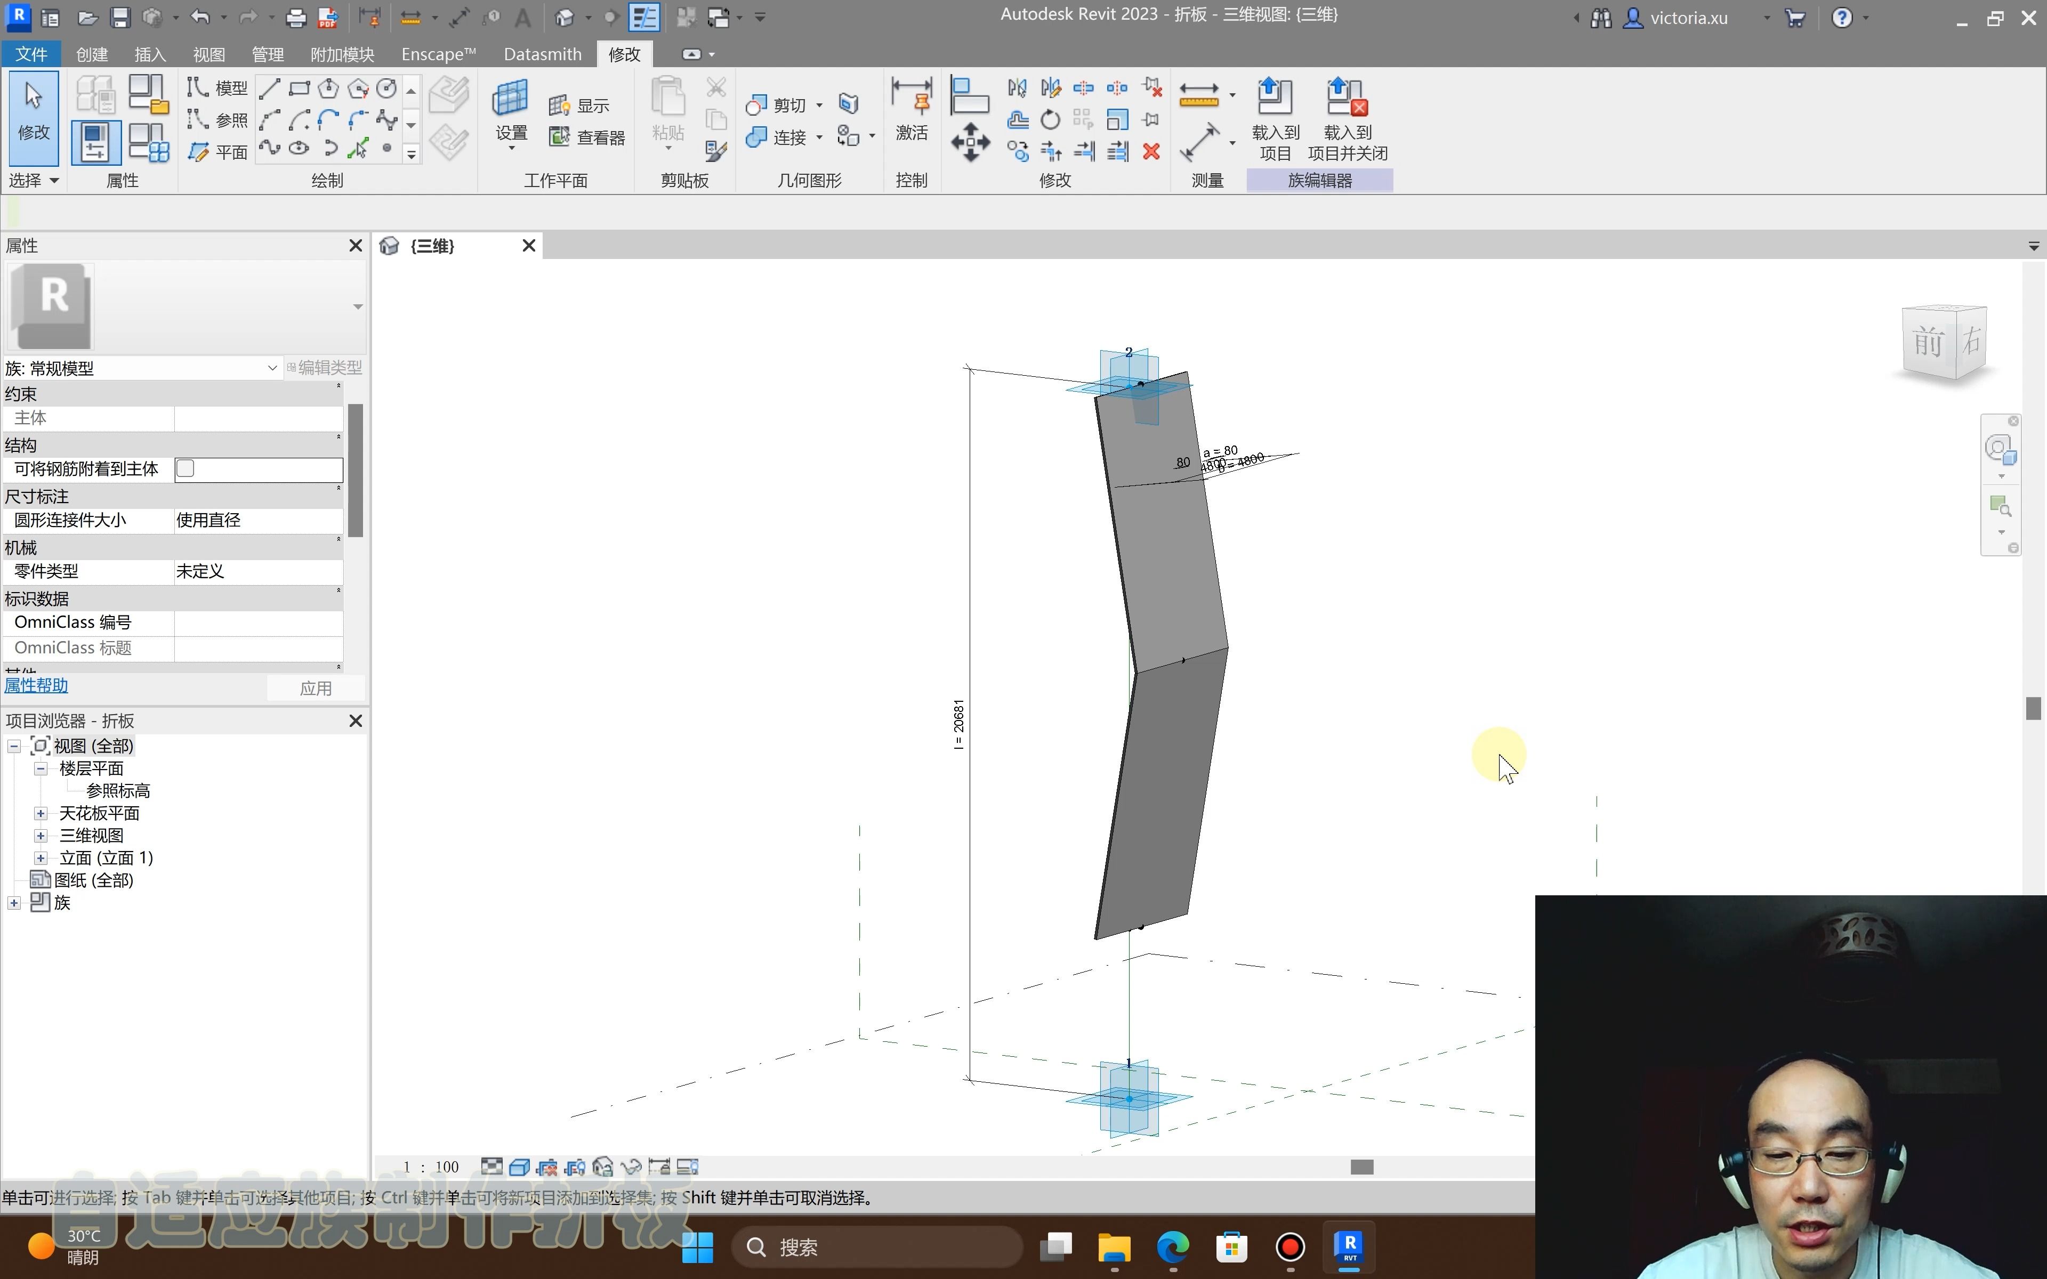Open the view scale 1 : 100 control
This screenshot has width=2047, height=1279.
[x=431, y=1167]
